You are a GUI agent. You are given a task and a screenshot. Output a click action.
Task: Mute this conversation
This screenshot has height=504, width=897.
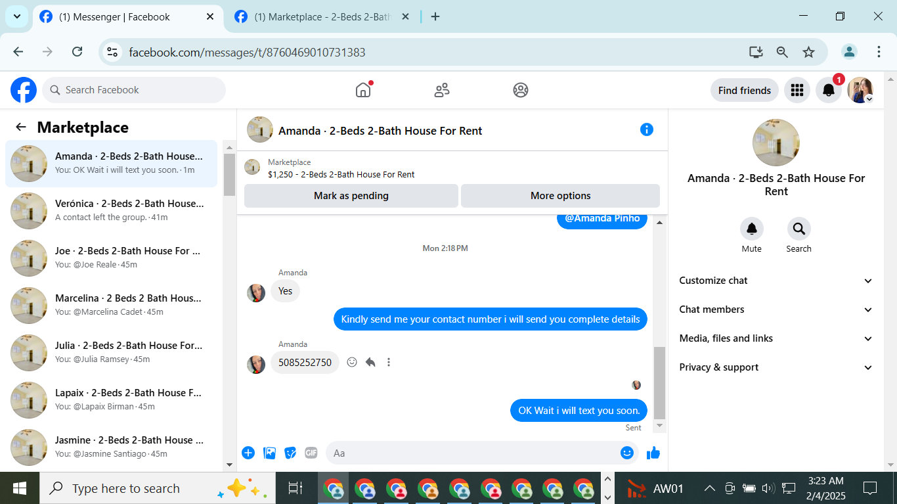point(752,229)
